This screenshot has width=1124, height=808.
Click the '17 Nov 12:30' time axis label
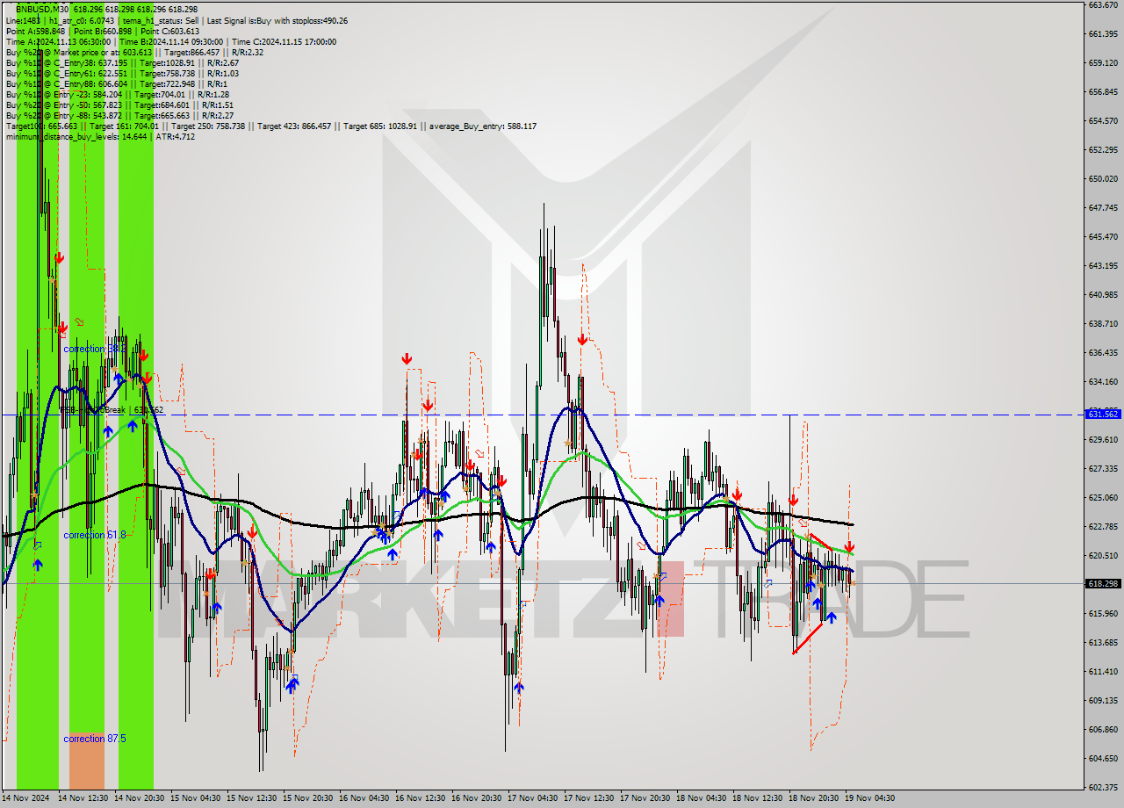(588, 798)
